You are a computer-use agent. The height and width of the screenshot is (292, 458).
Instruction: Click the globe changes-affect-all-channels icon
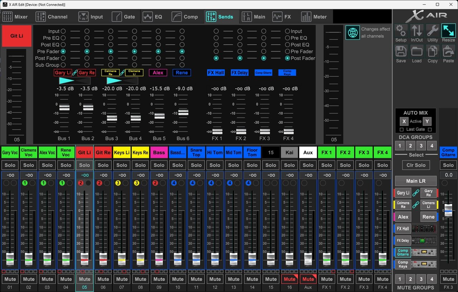pos(353,33)
